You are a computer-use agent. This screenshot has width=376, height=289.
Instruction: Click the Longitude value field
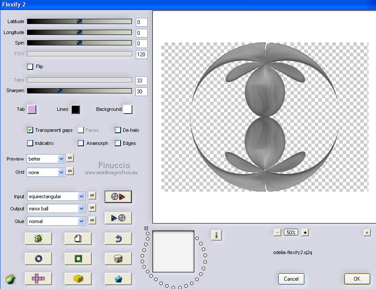141,33
